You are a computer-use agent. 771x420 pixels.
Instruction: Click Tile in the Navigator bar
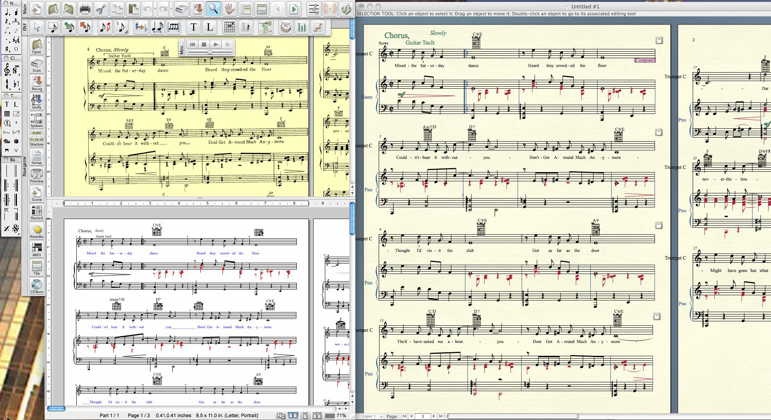tap(37, 268)
